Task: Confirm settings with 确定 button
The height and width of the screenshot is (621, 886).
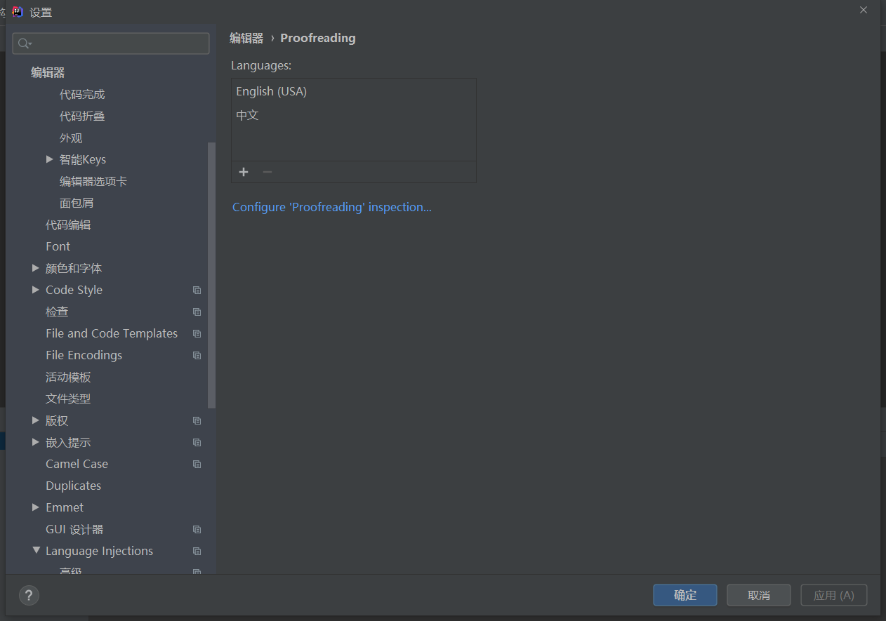Action: 685,595
